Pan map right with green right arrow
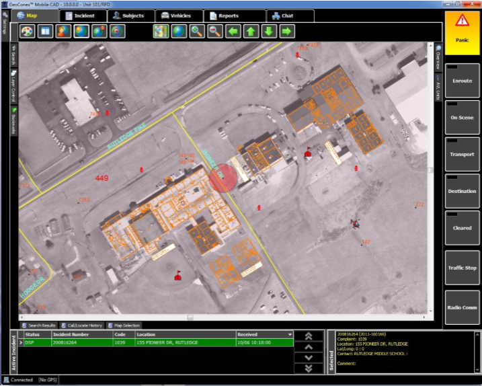Viewport: 482px width, 386px height. (287, 31)
